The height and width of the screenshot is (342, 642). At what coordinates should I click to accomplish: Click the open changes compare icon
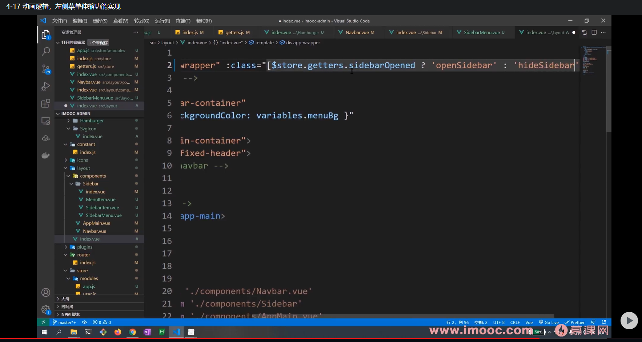(x=585, y=32)
